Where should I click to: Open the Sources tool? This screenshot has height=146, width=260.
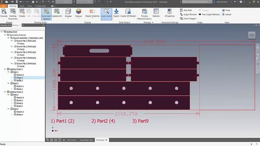pyautogui.click(x=4, y=13)
